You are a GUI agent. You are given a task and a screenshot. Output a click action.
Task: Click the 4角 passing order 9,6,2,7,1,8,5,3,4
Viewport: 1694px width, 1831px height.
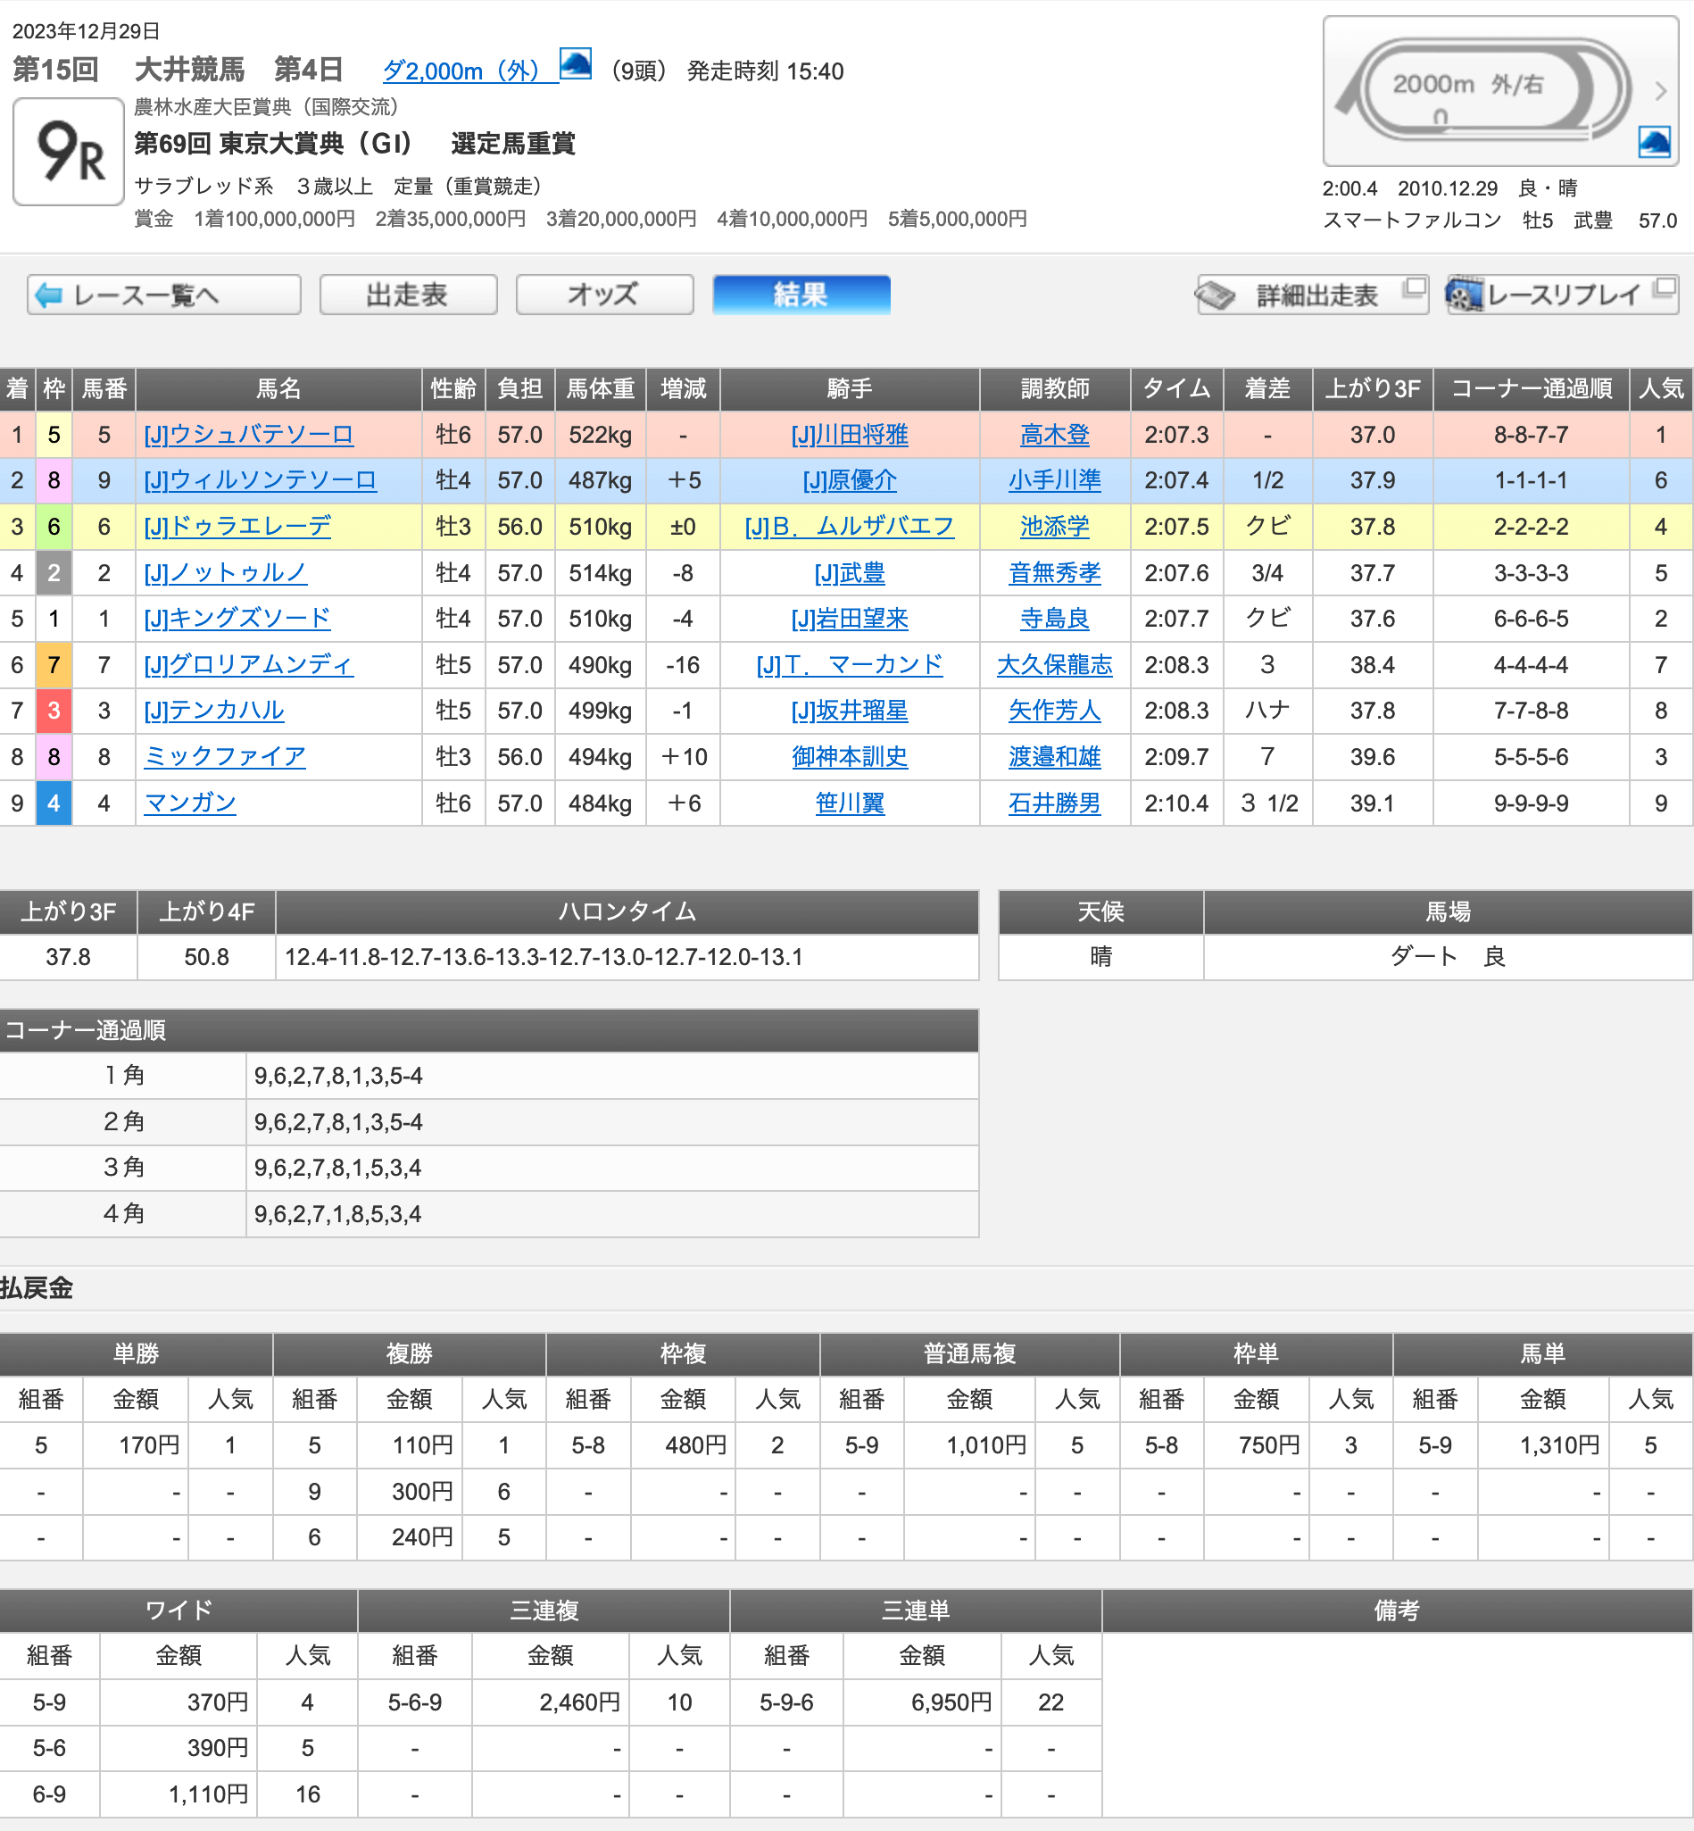(337, 1214)
